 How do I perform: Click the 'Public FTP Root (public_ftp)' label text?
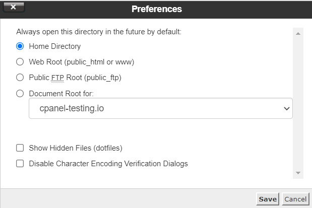pyautogui.click(x=75, y=78)
